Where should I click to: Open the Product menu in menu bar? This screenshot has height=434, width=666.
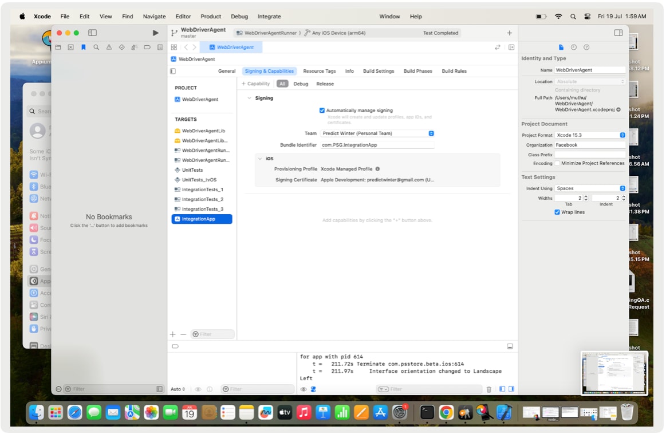pyautogui.click(x=211, y=17)
